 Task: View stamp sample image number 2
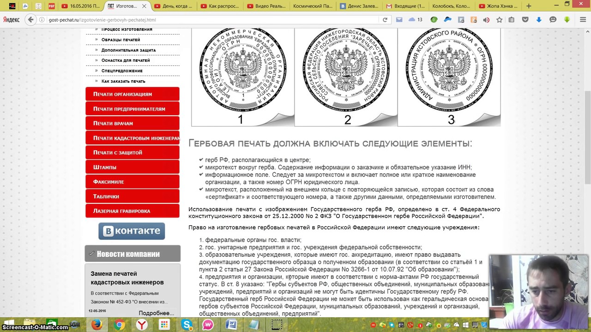346,77
